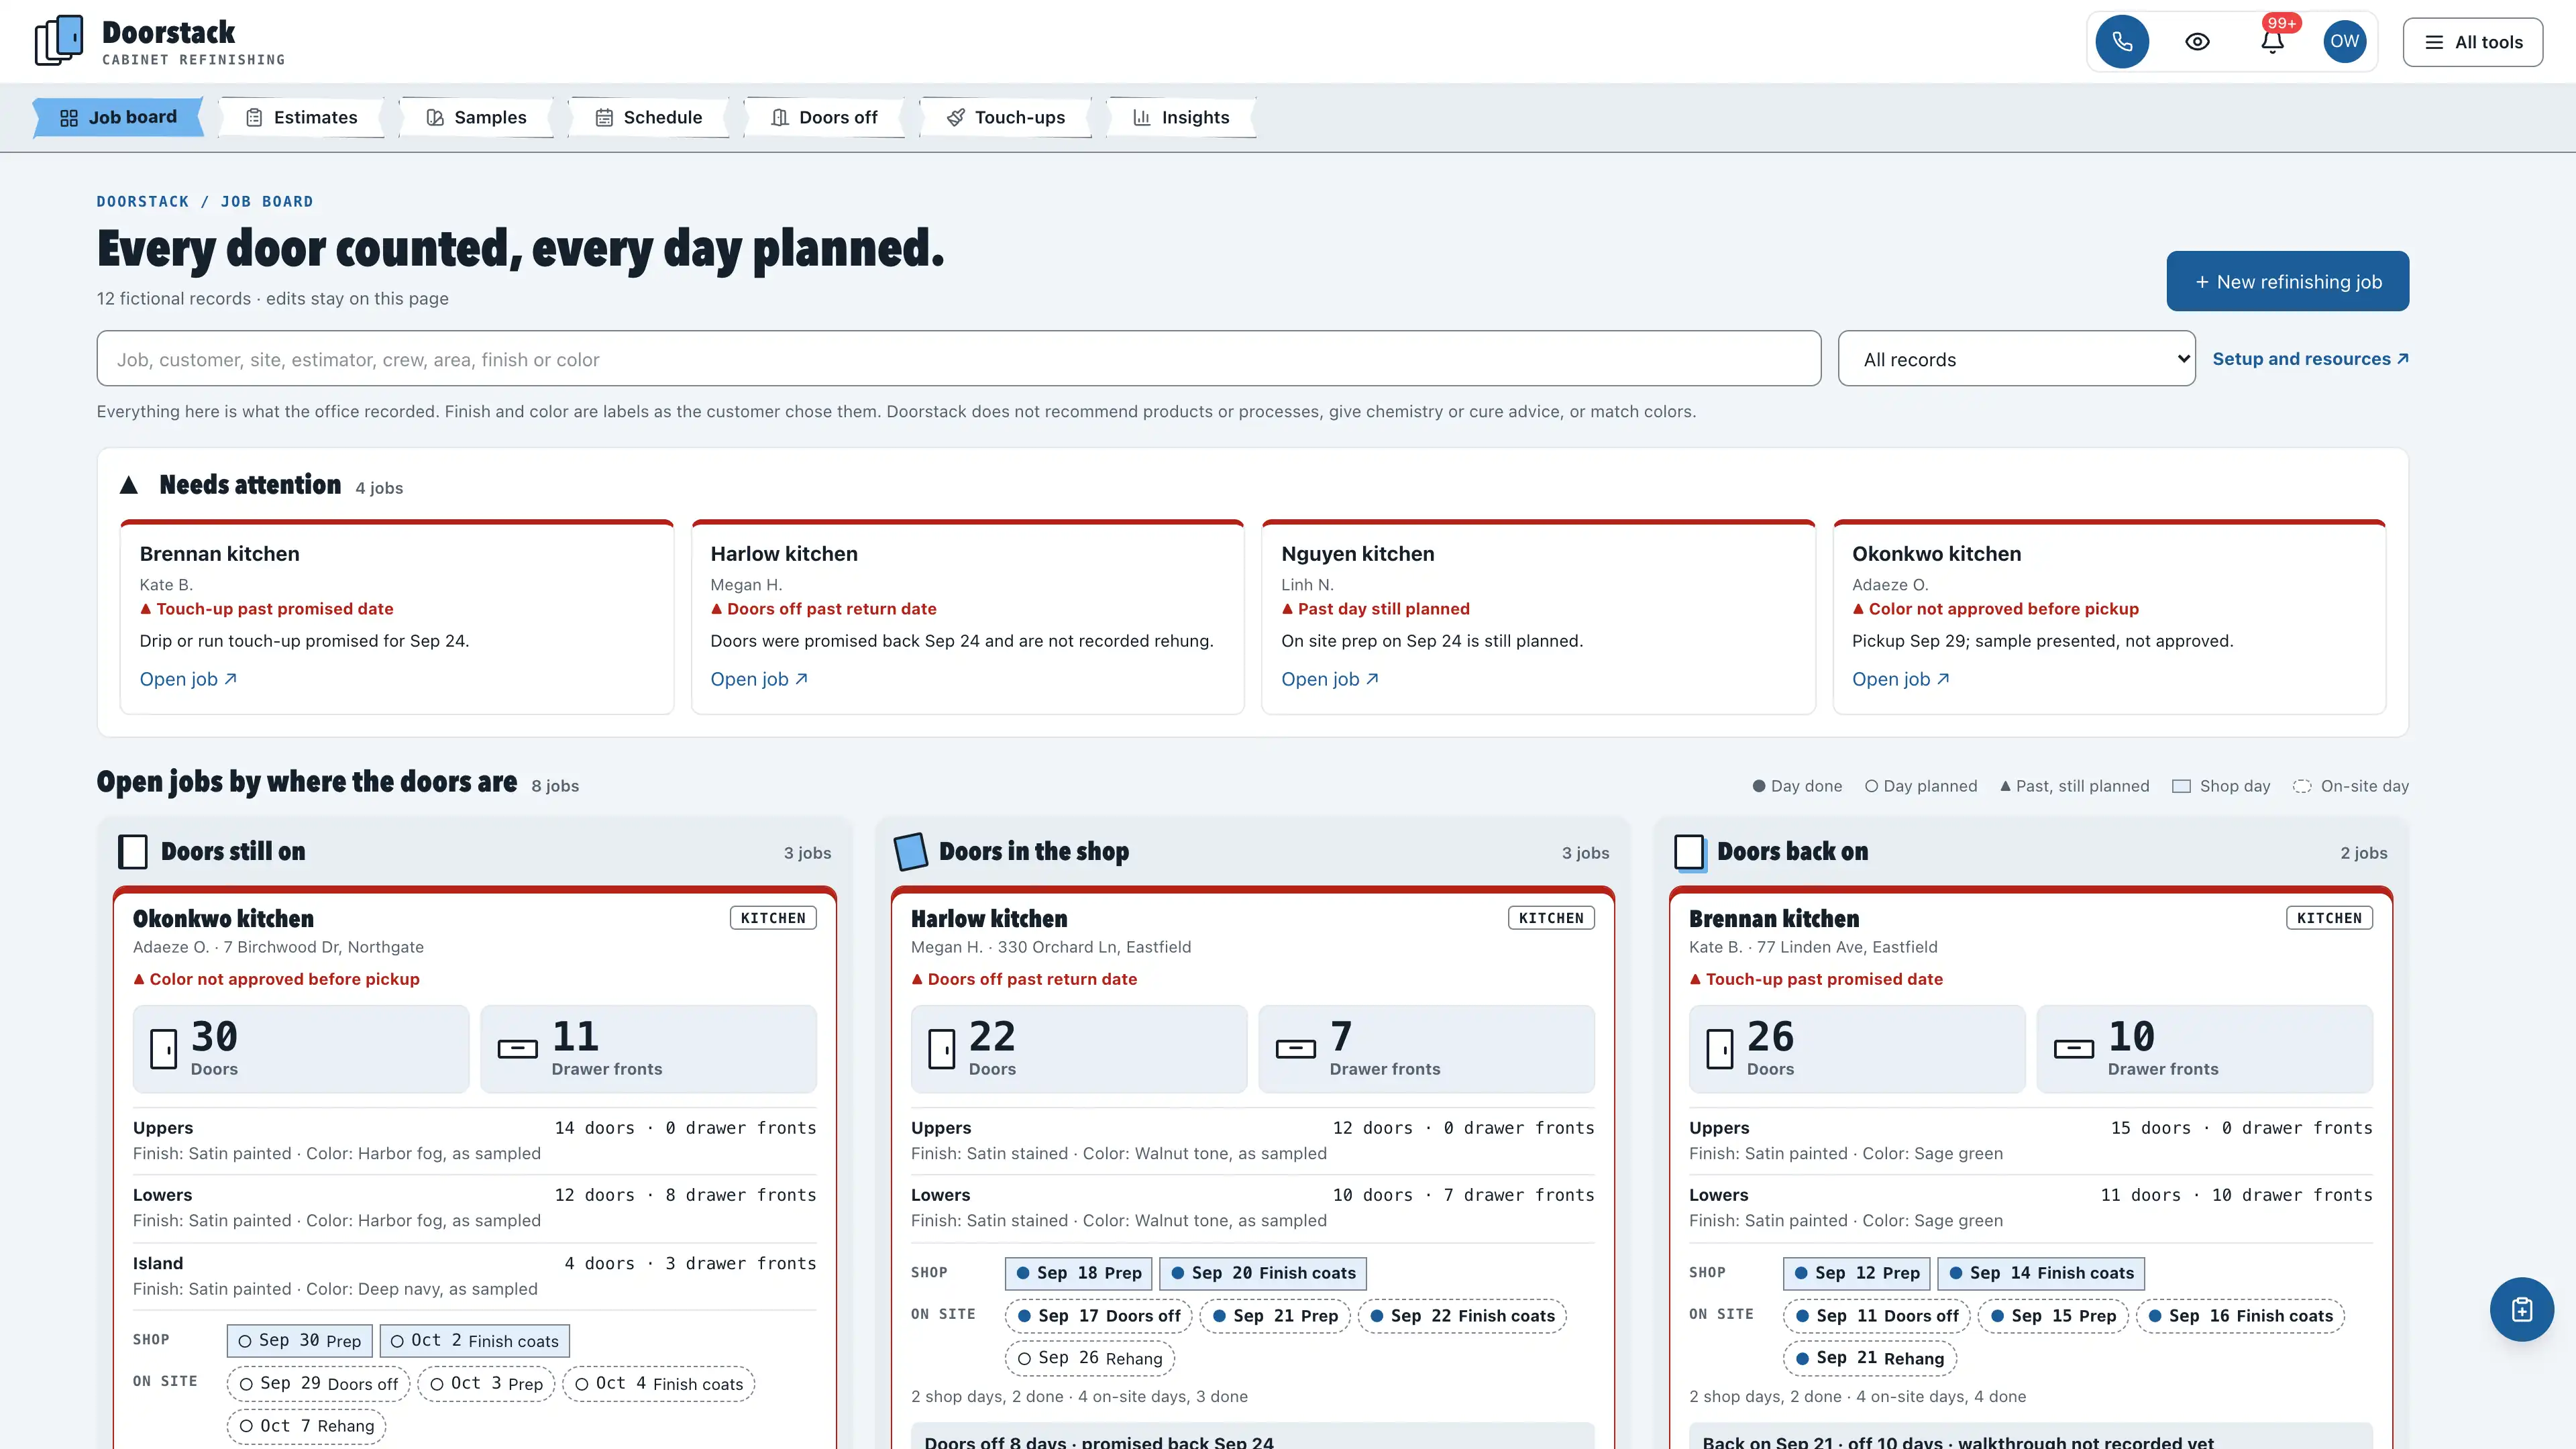
Task: Toggle the Sep 26 Rehang planned day chip
Action: tap(1089, 1358)
